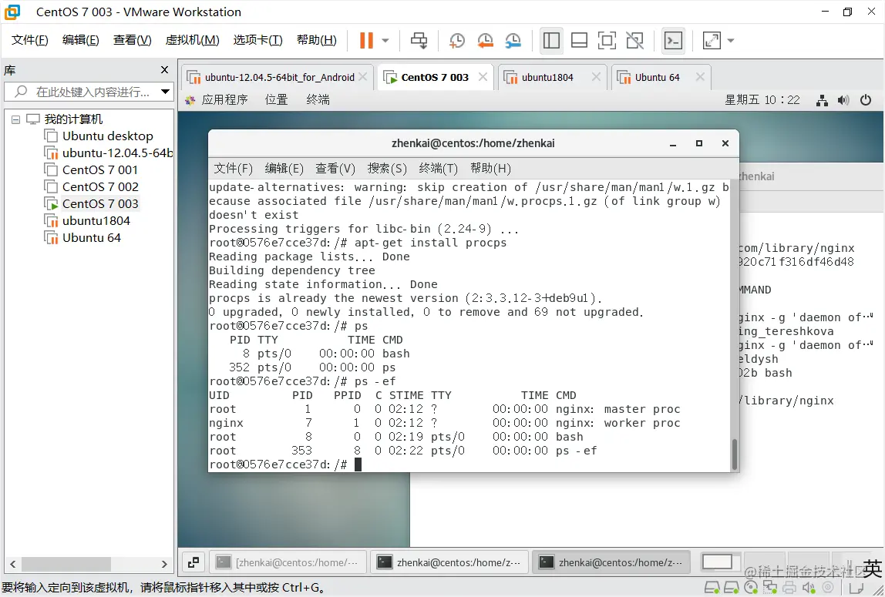Viewport: 885px width, 597px height.
Task: Minimize the zhenkai@centos terminal window
Action: (673, 144)
